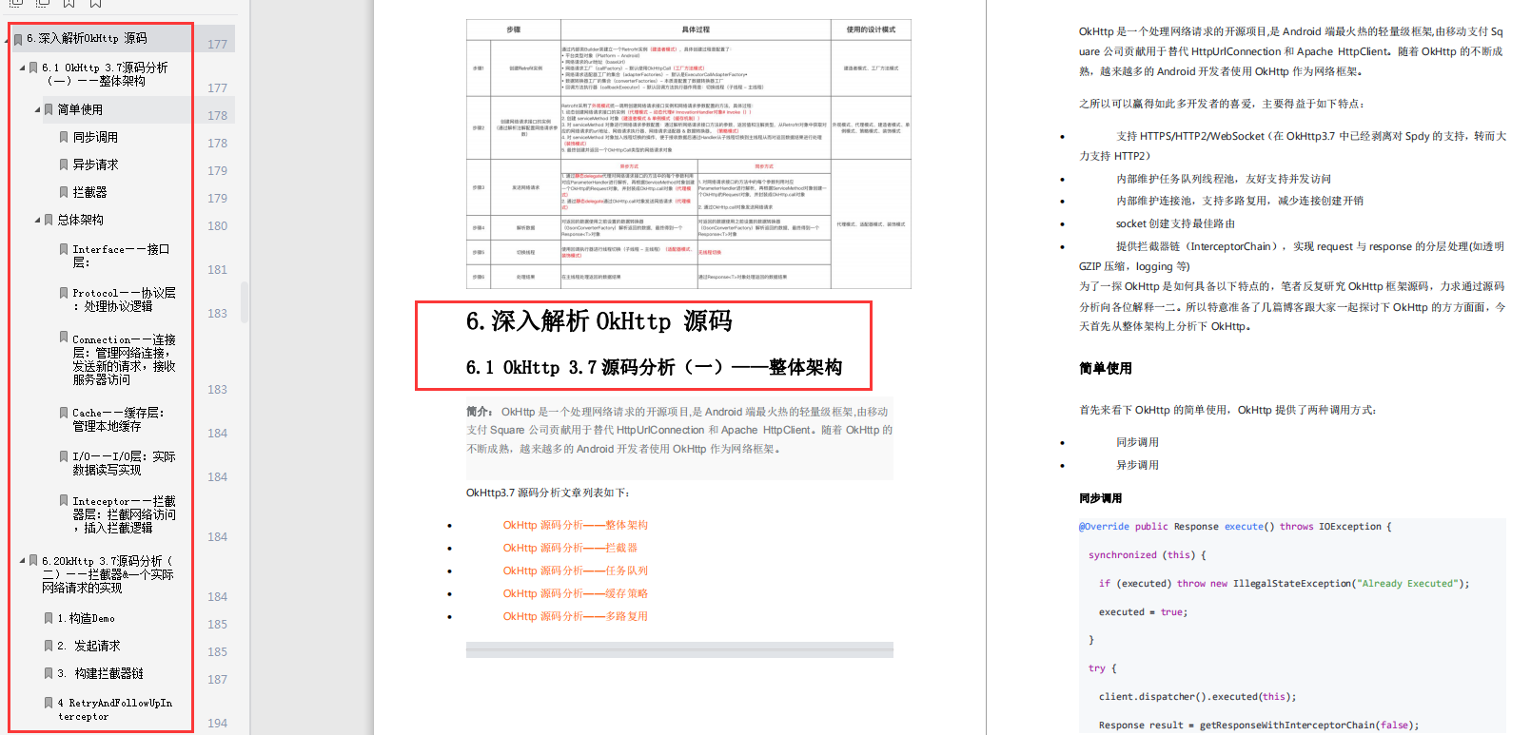Click the design-pattern table image on the page
The height and width of the screenshot is (735, 1531).
(x=688, y=153)
